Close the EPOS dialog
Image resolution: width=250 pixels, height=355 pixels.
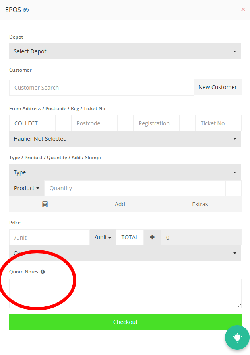click(x=243, y=9)
